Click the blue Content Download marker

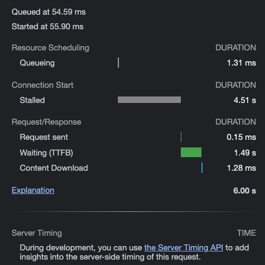[x=202, y=168]
